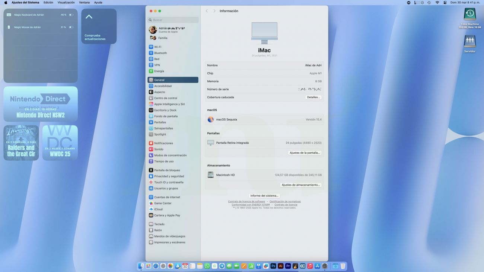Image resolution: width=484 pixels, height=272 pixels.
Task: Open the Ayuda menu
Action: (x=98, y=2)
